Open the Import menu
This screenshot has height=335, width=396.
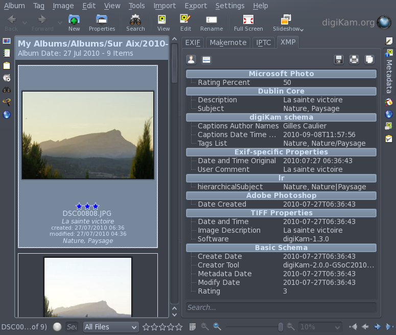165,6
